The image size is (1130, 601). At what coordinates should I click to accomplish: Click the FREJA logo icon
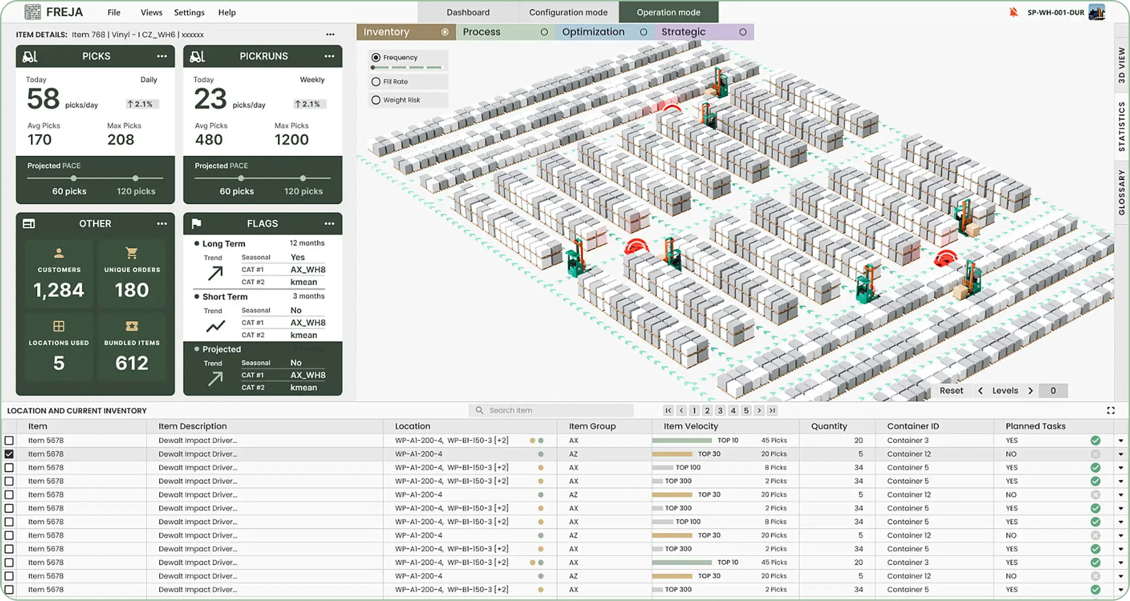coord(32,12)
